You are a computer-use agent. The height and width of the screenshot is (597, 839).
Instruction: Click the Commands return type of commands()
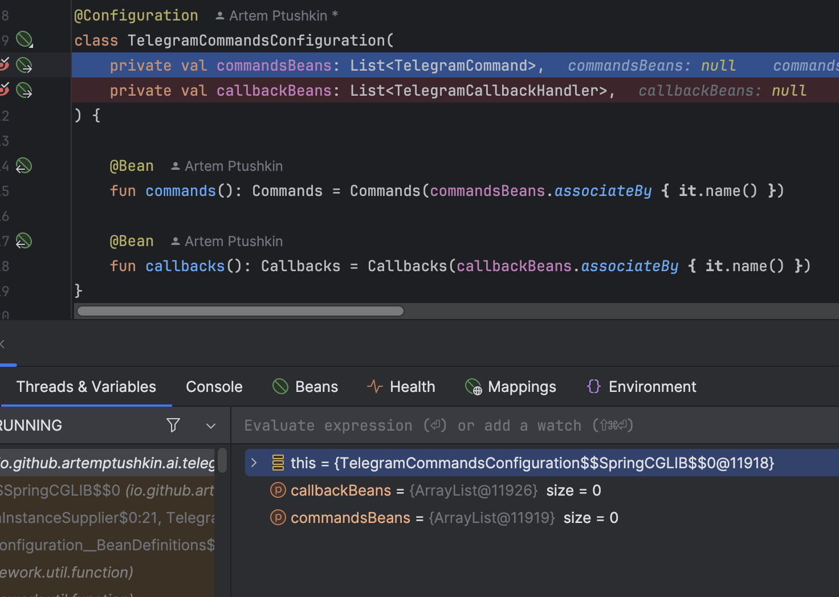[287, 191]
